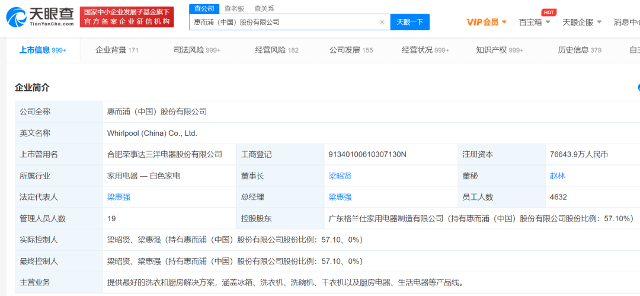Click the red 国家中小企业发展子基金 banner
The width and height of the screenshot is (640, 296).
[127, 17]
